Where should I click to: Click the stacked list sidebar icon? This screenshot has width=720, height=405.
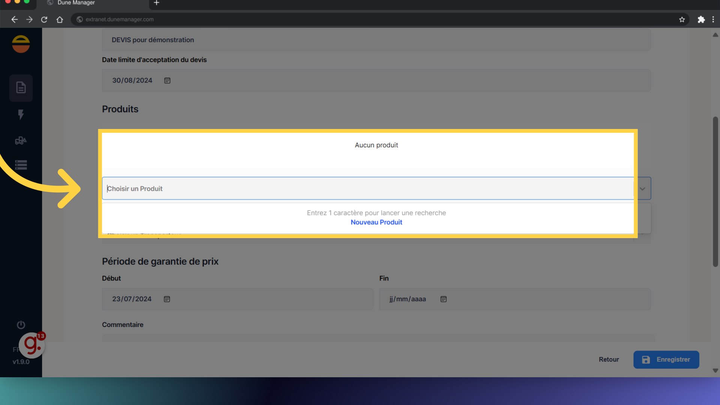(x=21, y=165)
